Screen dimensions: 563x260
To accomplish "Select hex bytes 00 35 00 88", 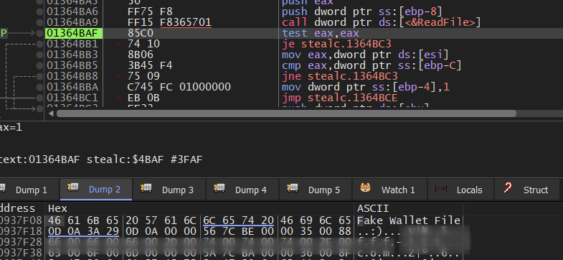I will (x=316, y=231).
